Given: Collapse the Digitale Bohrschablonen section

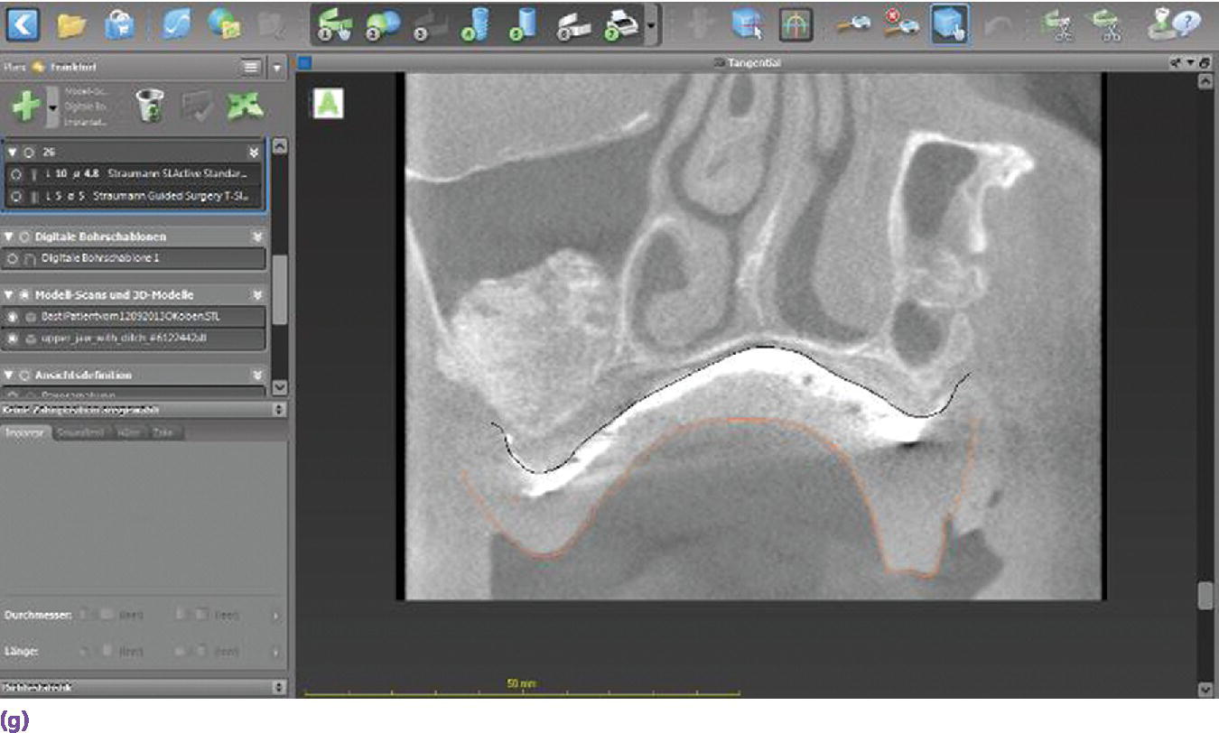Looking at the screenshot, I should click(x=10, y=237).
